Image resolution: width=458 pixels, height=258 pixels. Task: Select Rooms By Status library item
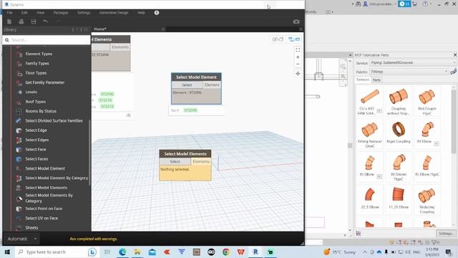point(41,111)
